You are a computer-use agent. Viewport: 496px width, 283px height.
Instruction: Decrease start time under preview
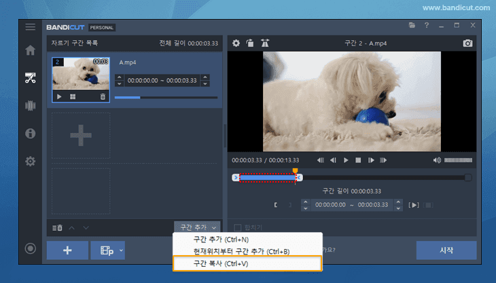click(x=305, y=208)
